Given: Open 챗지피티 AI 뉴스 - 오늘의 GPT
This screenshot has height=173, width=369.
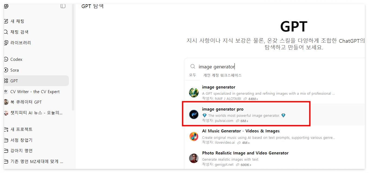Looking at the screenshot, I should (x=36, y=113).
